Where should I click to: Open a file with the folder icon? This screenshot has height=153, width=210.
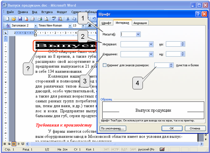[x=14, y=19]
